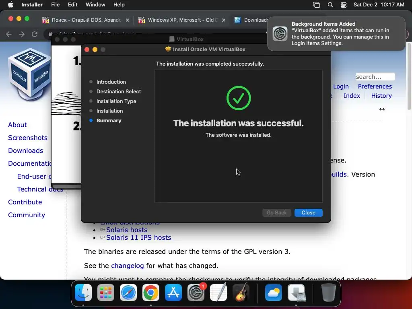Open System Settings from the Dock
The image size is (412, 309).
196,293
